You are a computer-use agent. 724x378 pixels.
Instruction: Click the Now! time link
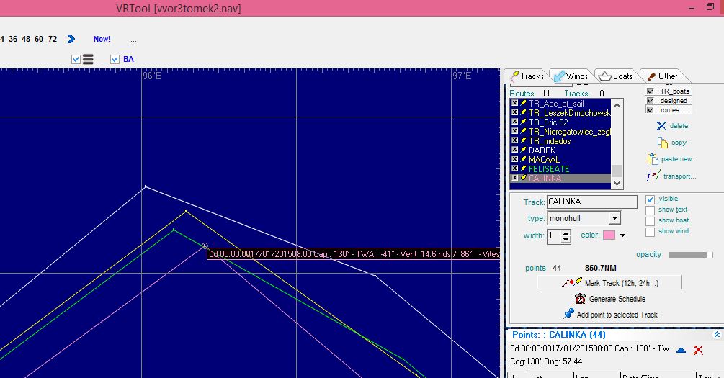coord(102,39)
